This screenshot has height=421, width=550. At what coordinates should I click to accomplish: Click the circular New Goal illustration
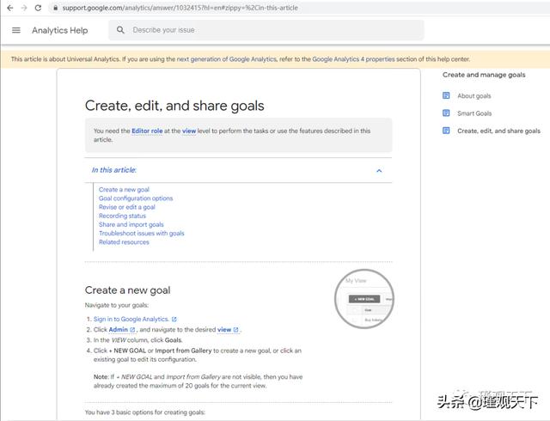click(x=364, y=299)
